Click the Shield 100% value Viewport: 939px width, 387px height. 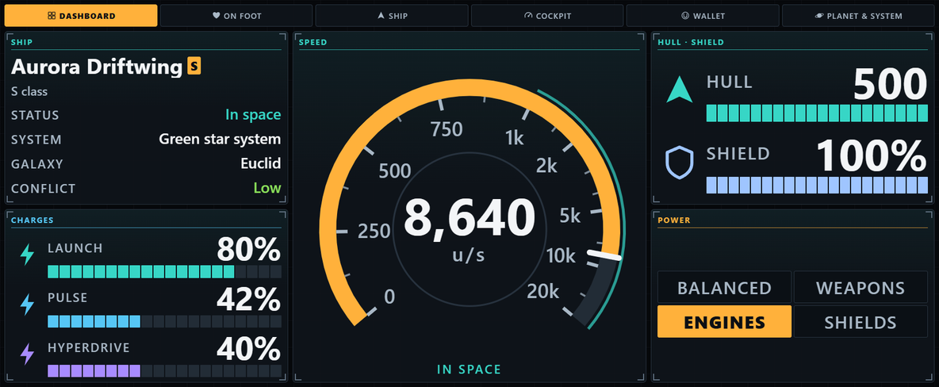pyautogui.click(x=872, y=156)
